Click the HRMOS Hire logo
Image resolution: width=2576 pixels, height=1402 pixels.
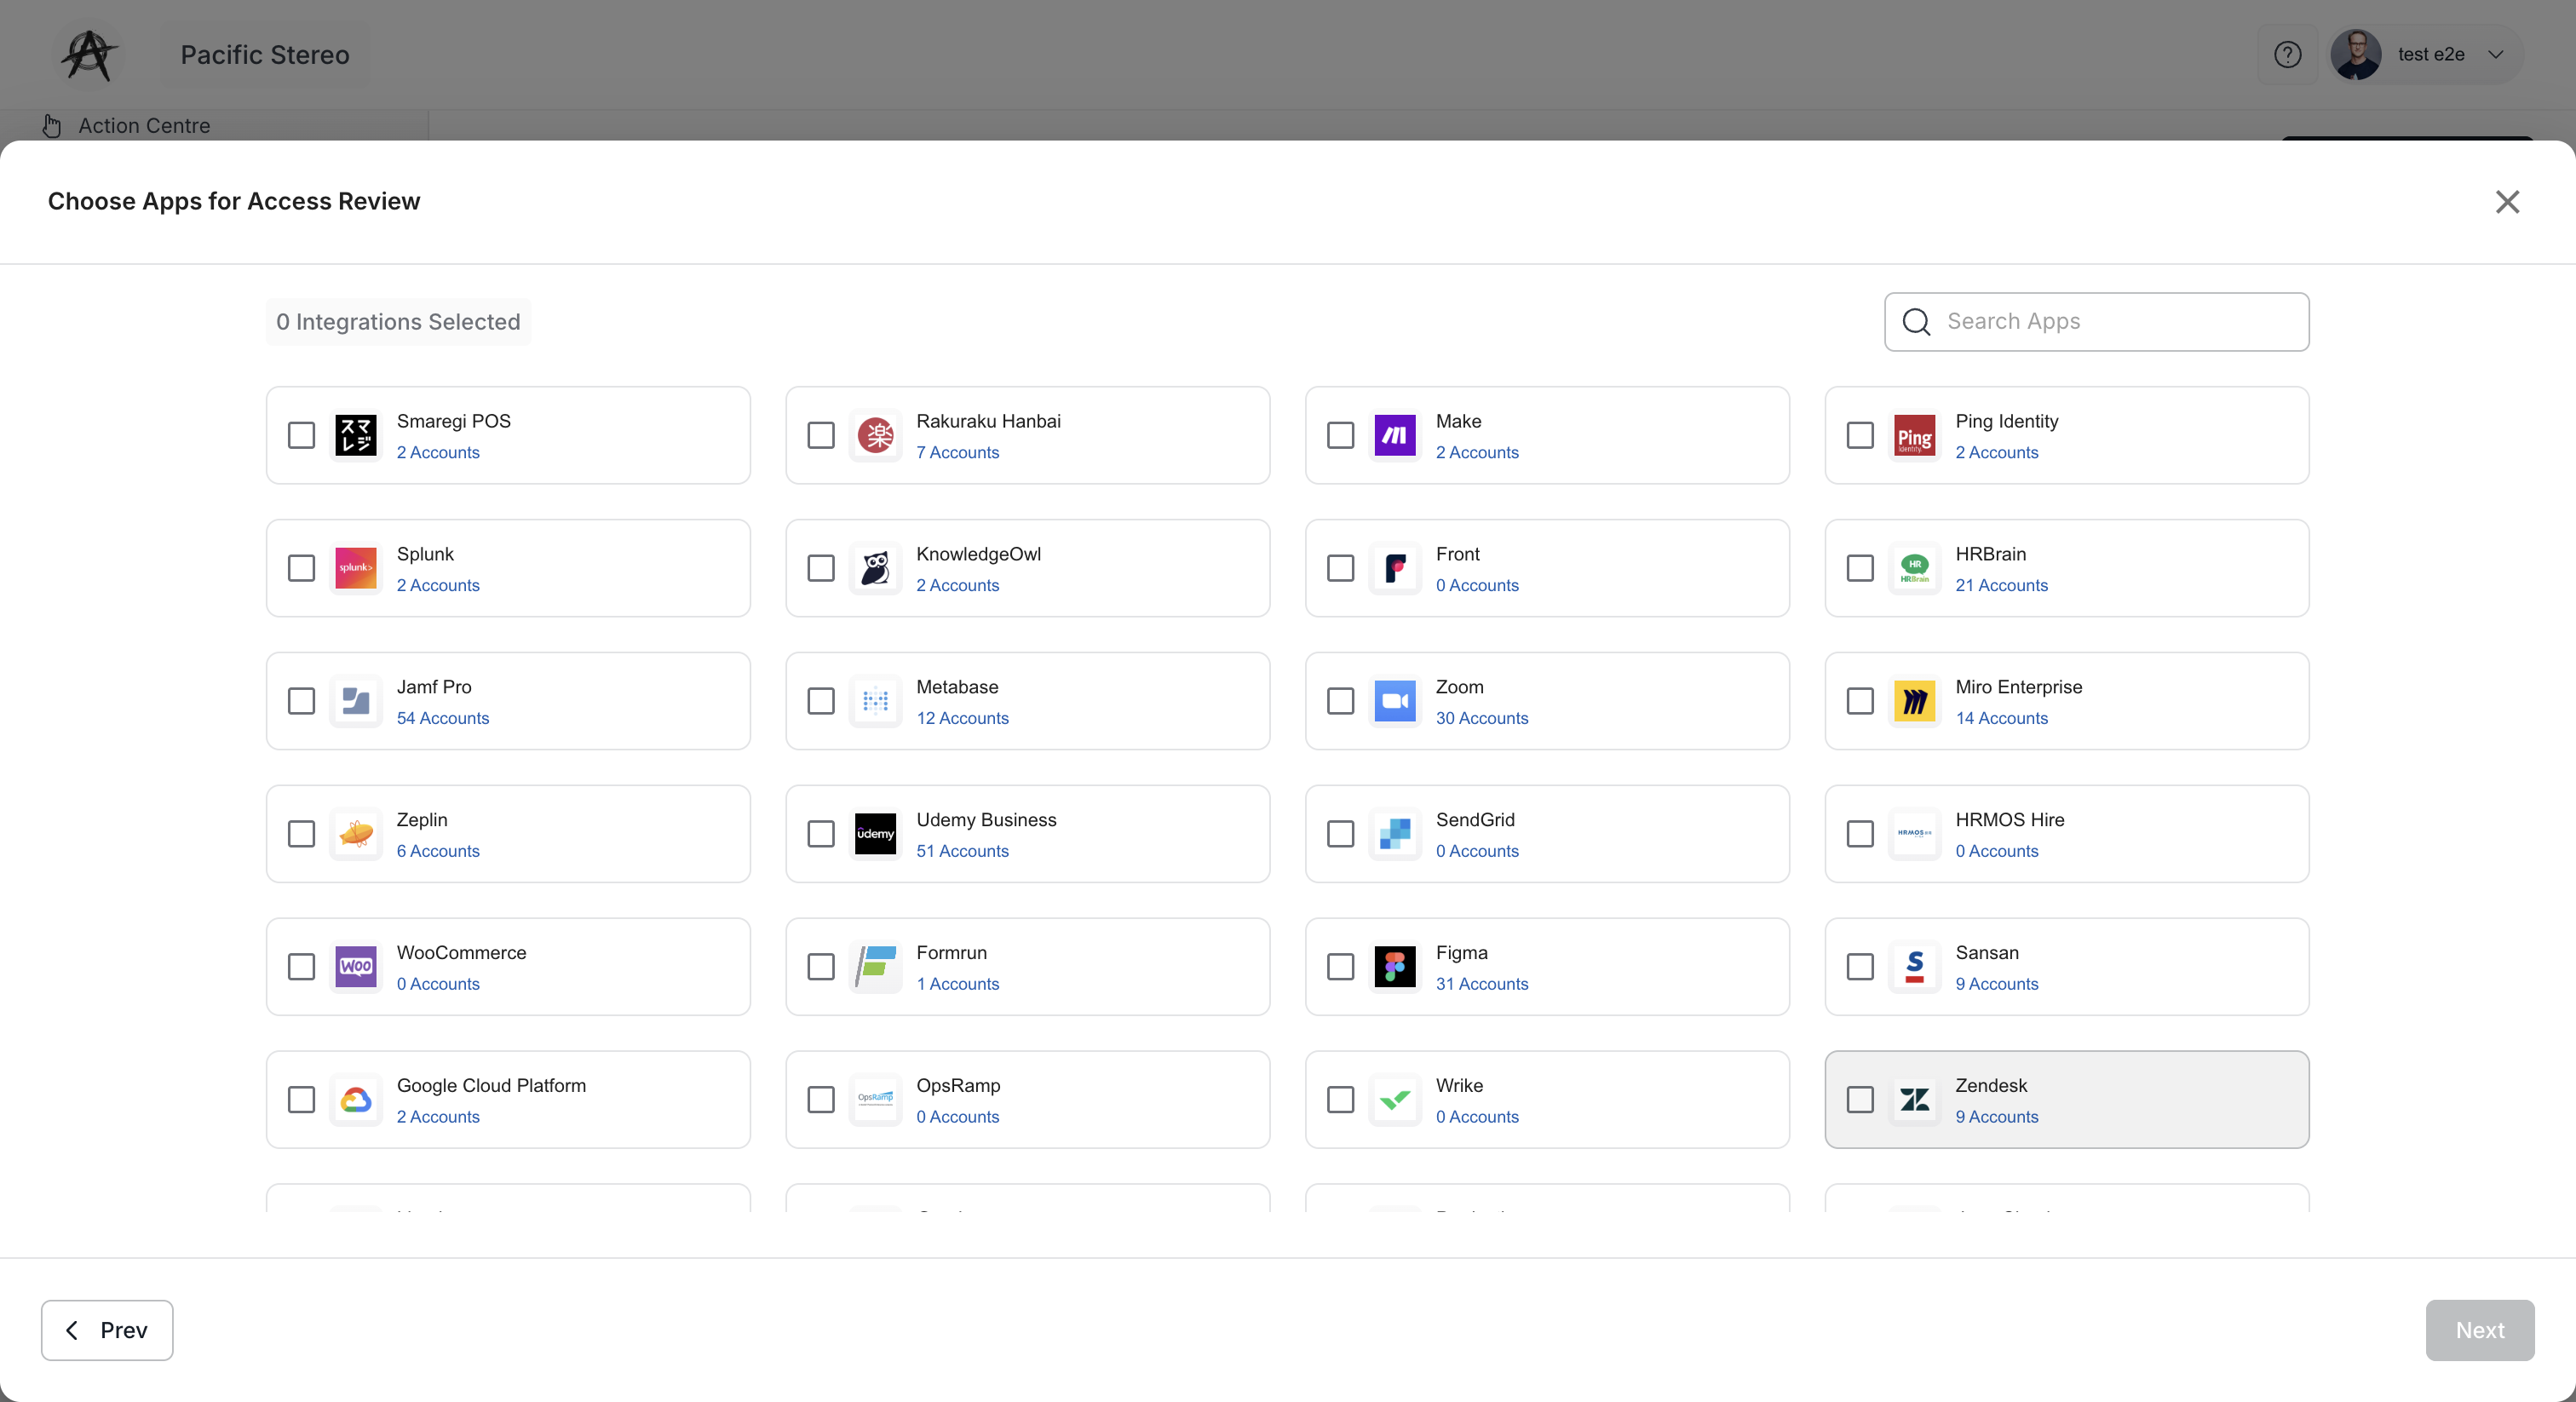click(1914, 834)
